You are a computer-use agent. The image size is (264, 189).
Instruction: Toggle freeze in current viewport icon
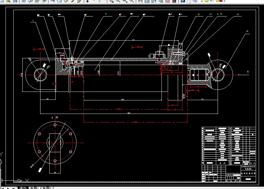[x=212, y=1]
